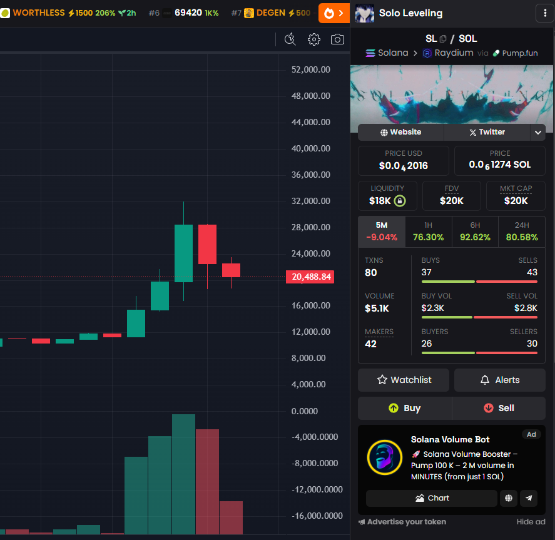Click the LIQUIDITY $18K box
Image resolution: width=555 pixels, height=540 pixels.
point(387,196)
